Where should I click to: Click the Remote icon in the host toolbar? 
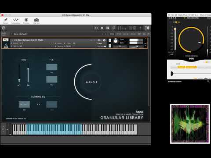coord(26,20)
